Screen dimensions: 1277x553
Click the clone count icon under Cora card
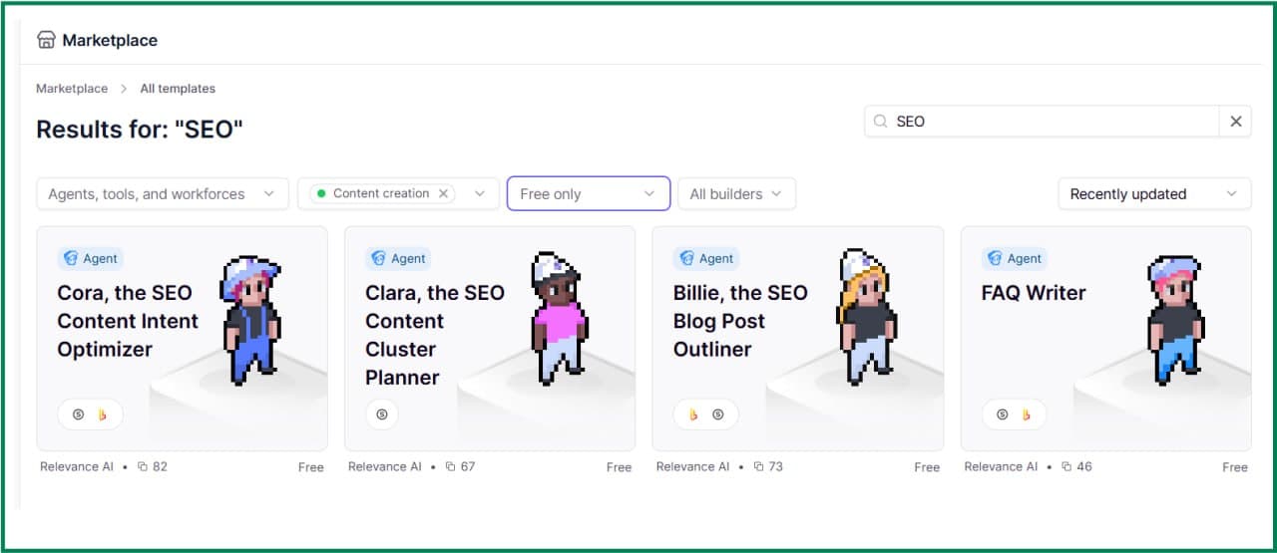point(143,466)
